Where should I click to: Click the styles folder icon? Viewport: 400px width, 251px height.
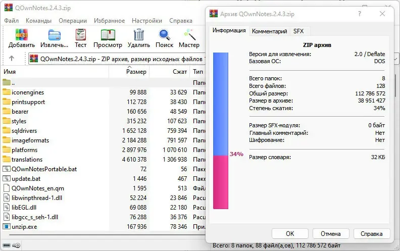pyautogui.click(x=7, y=121)
